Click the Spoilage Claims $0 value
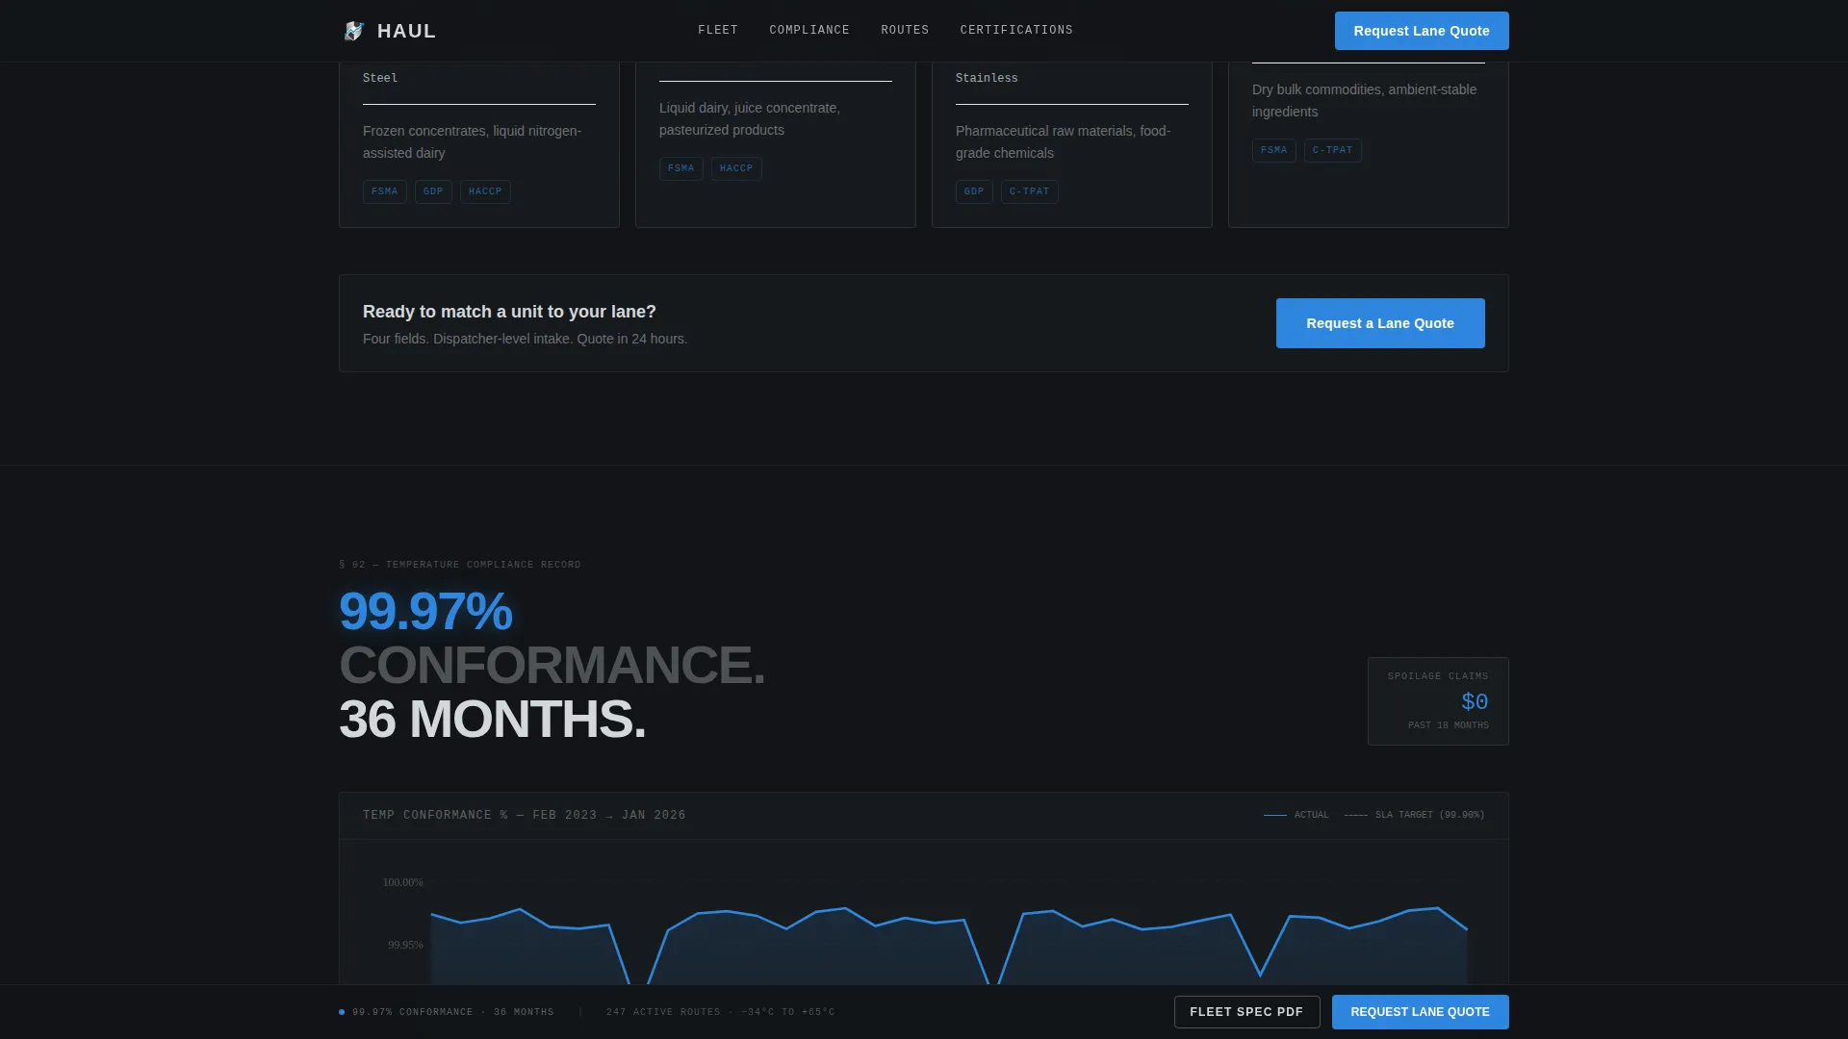Image resolution: width=1848 pixels, height=1039 pixels. (1475, 701)
